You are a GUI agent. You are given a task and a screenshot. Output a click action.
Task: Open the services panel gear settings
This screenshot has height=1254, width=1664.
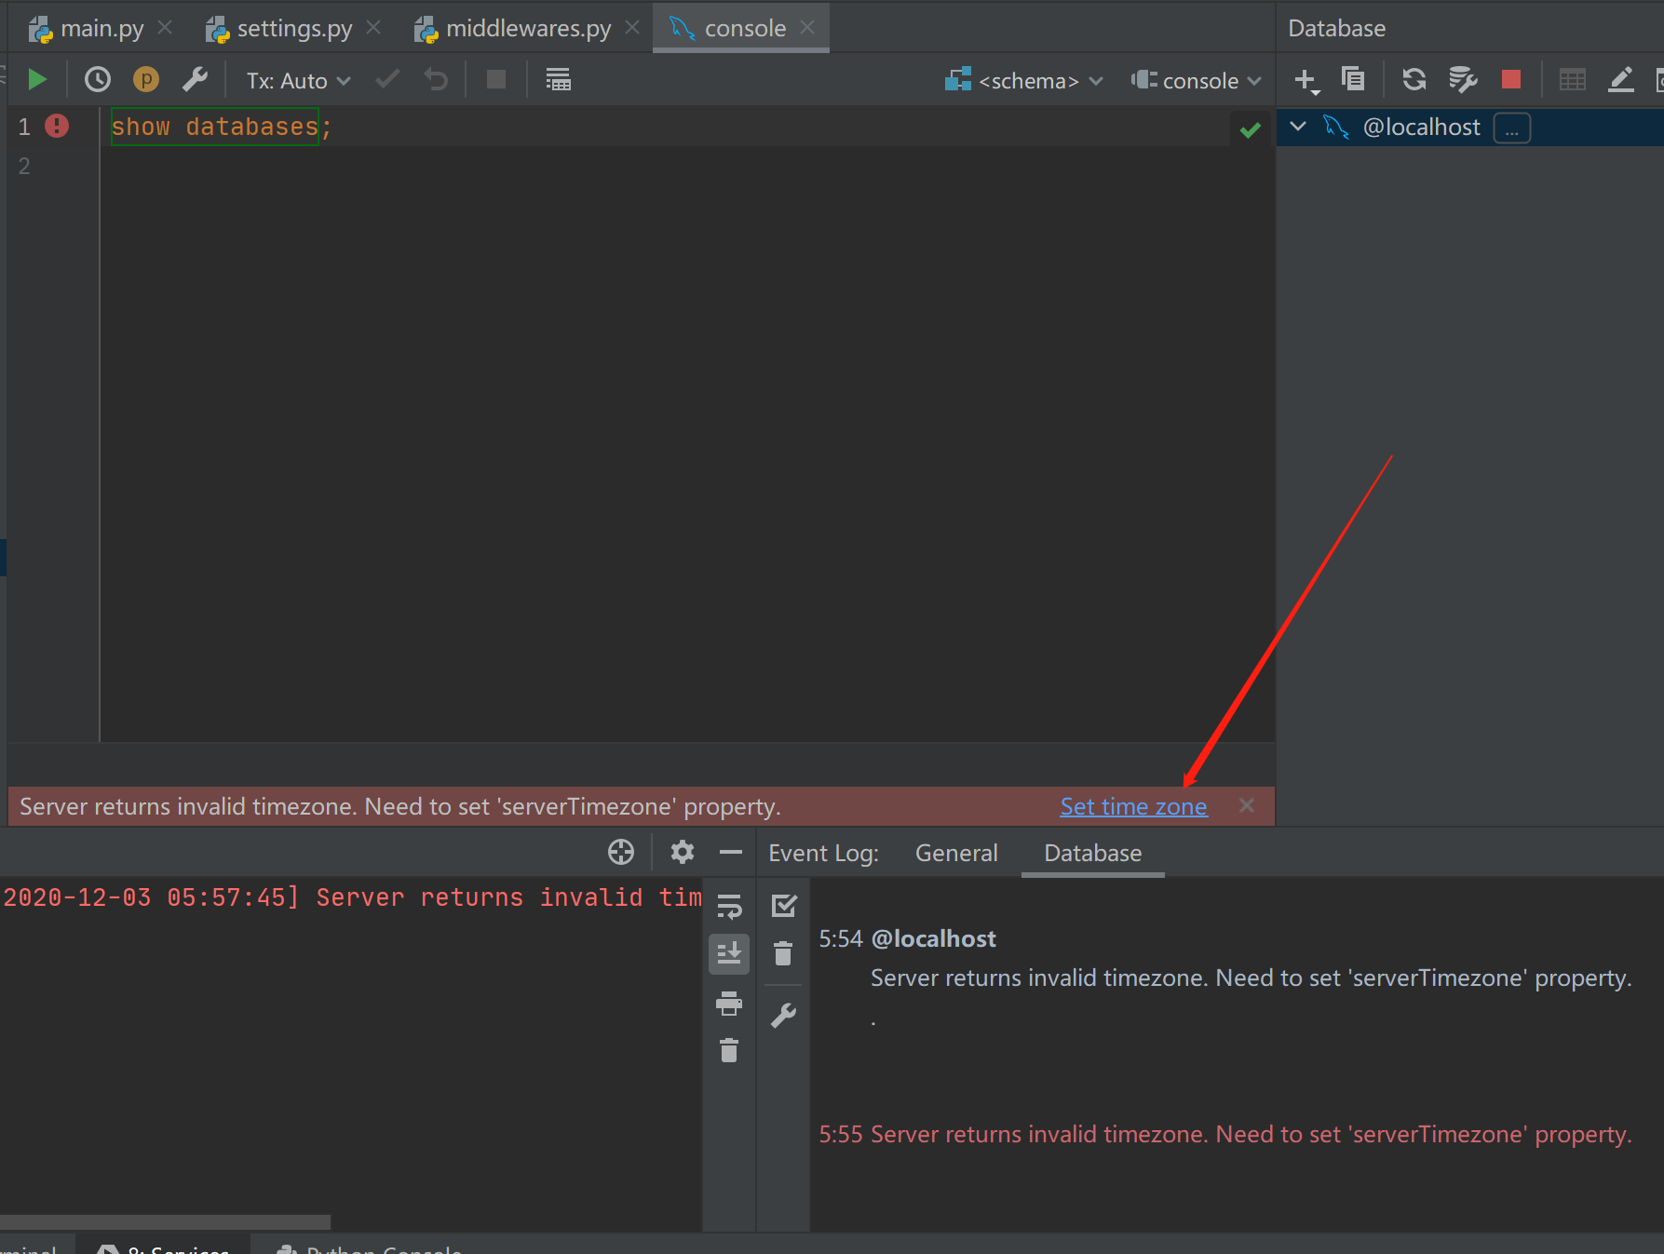(683, 852)
